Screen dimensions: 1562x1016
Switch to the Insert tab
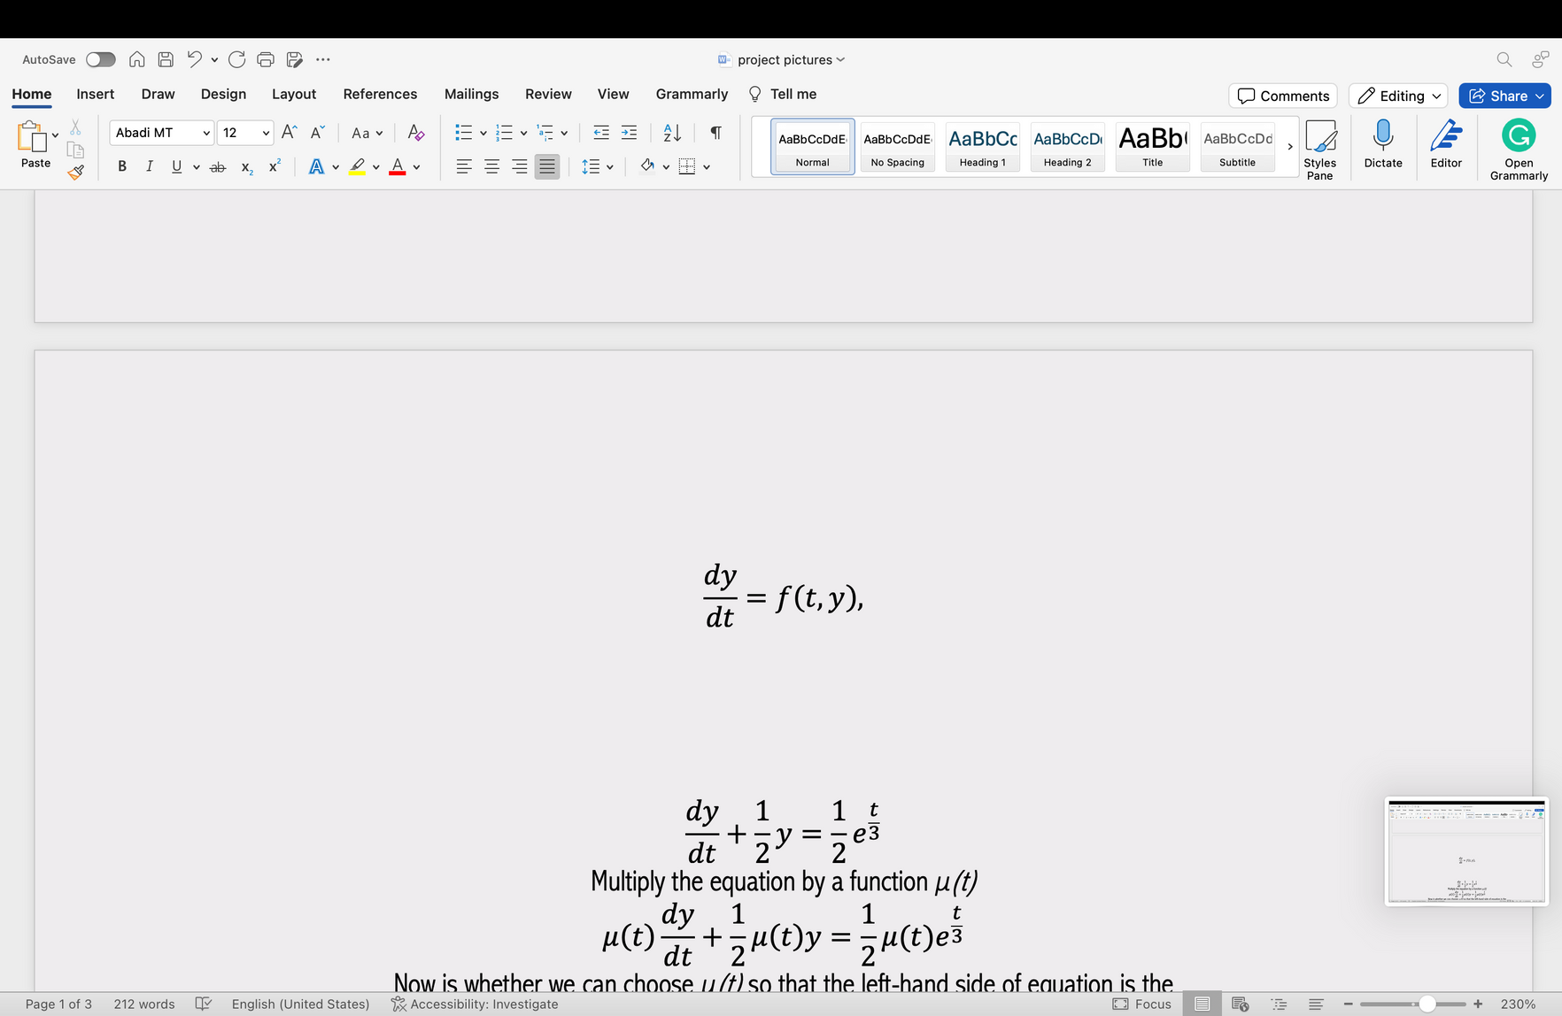coord(95,94)
